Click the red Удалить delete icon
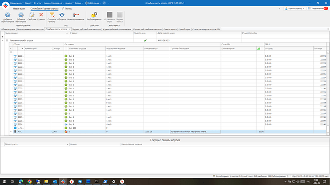 pos(41,14)
